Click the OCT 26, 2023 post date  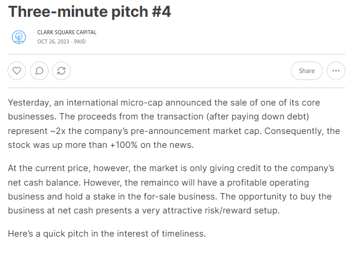(53, 42)
